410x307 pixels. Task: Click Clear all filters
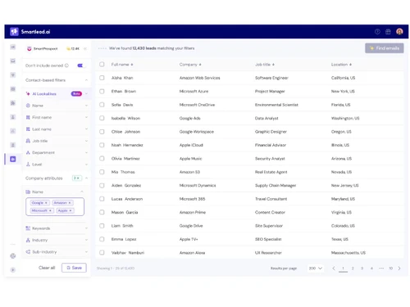coord(47,268)
